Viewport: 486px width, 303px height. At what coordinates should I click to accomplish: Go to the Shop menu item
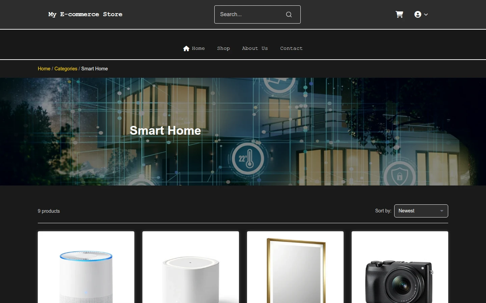[223, 48]
